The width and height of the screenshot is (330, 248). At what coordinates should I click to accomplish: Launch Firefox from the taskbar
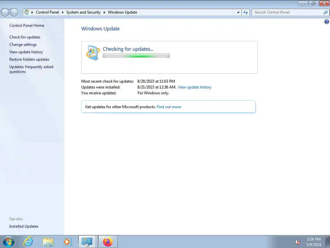point(108,242)
